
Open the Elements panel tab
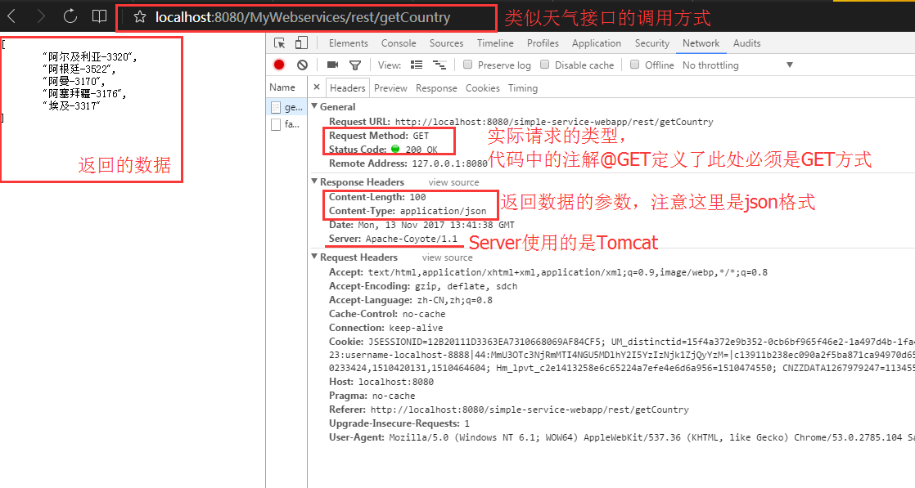[349, 43]
